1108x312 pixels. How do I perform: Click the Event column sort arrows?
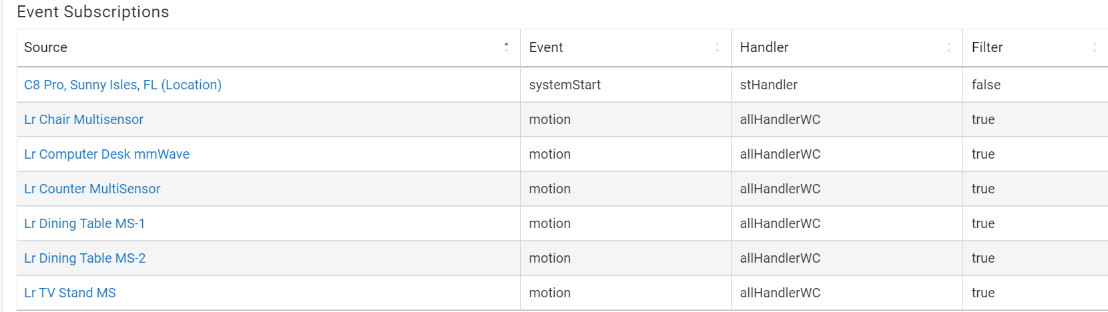point(717,47)
